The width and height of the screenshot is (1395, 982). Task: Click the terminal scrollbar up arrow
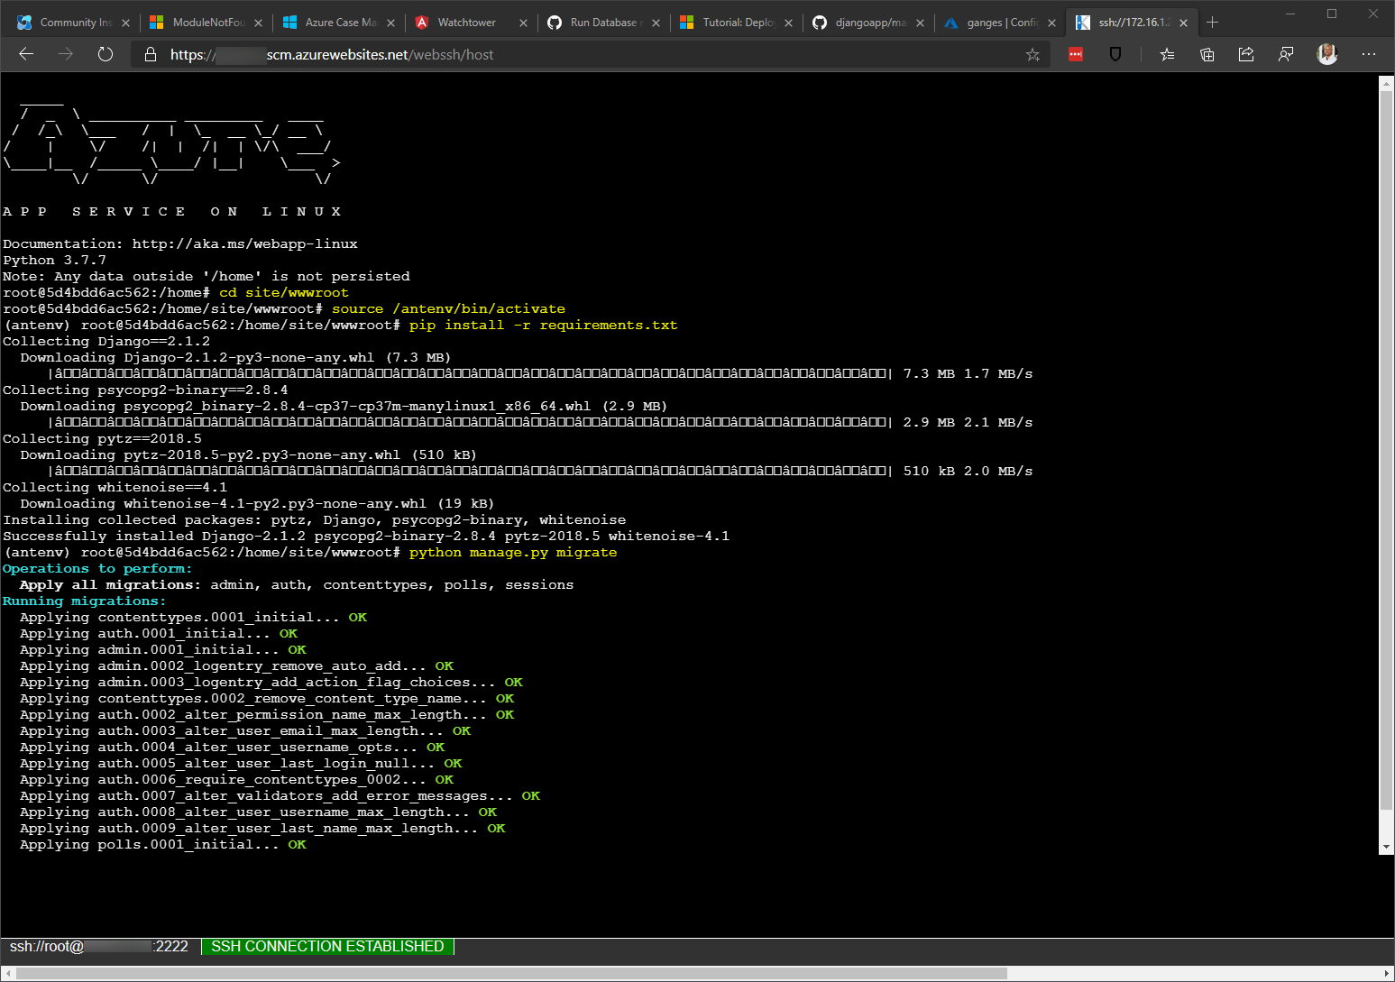click(1387, 84)
